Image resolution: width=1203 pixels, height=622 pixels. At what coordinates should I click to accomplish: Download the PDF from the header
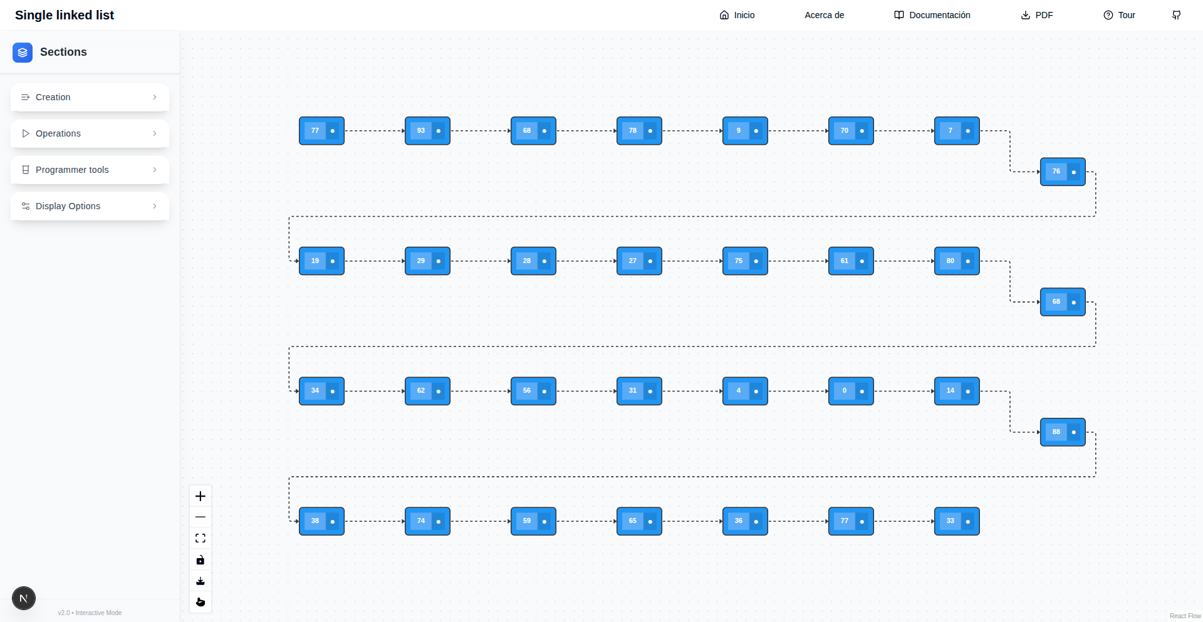[1037, 15]
